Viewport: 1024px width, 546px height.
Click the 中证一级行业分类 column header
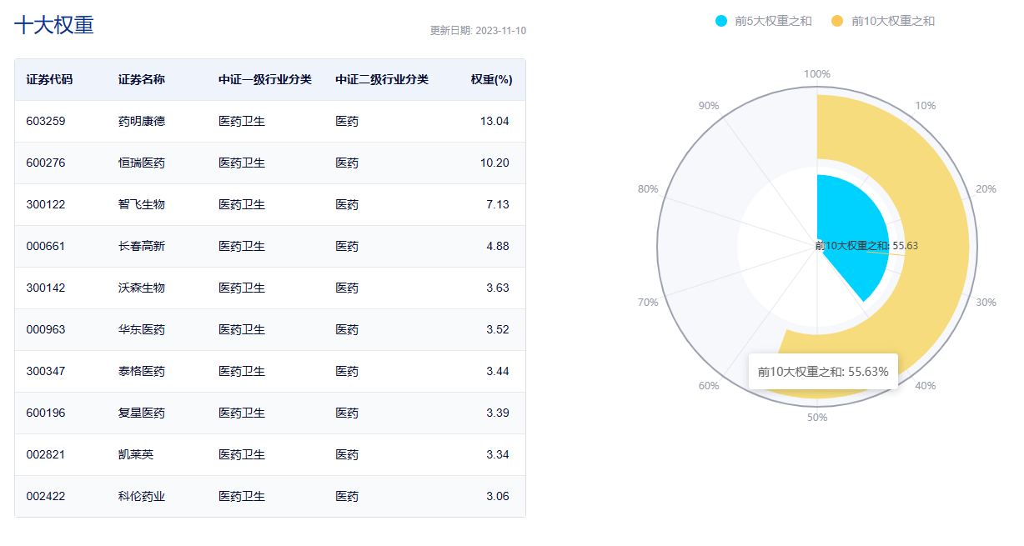[x=265, y=80]
